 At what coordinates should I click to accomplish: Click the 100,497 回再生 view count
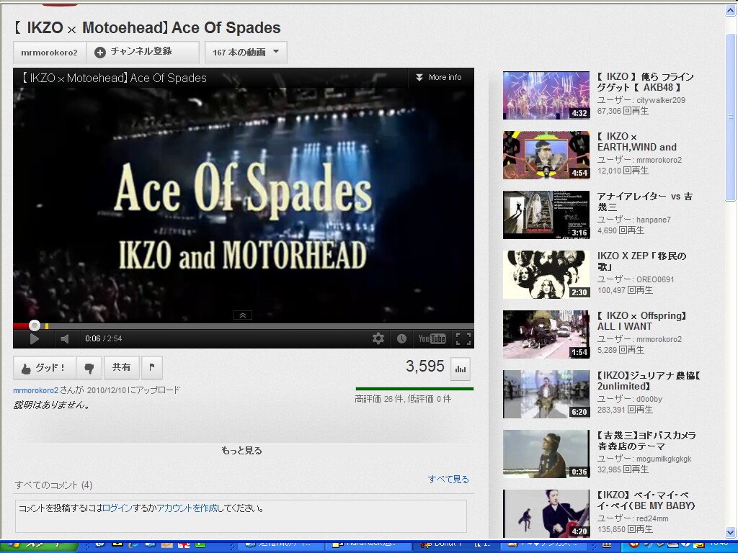[625, 291]
